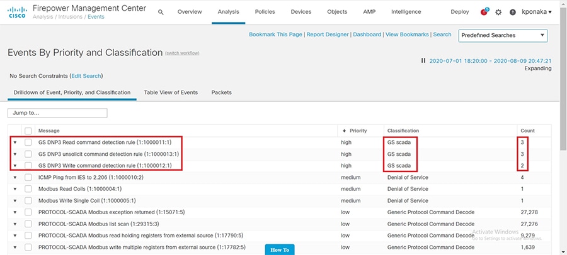The image size is (567, 255).
Task: Open the AMP menu
Action: pyautogui.click(x=369, y=12)
